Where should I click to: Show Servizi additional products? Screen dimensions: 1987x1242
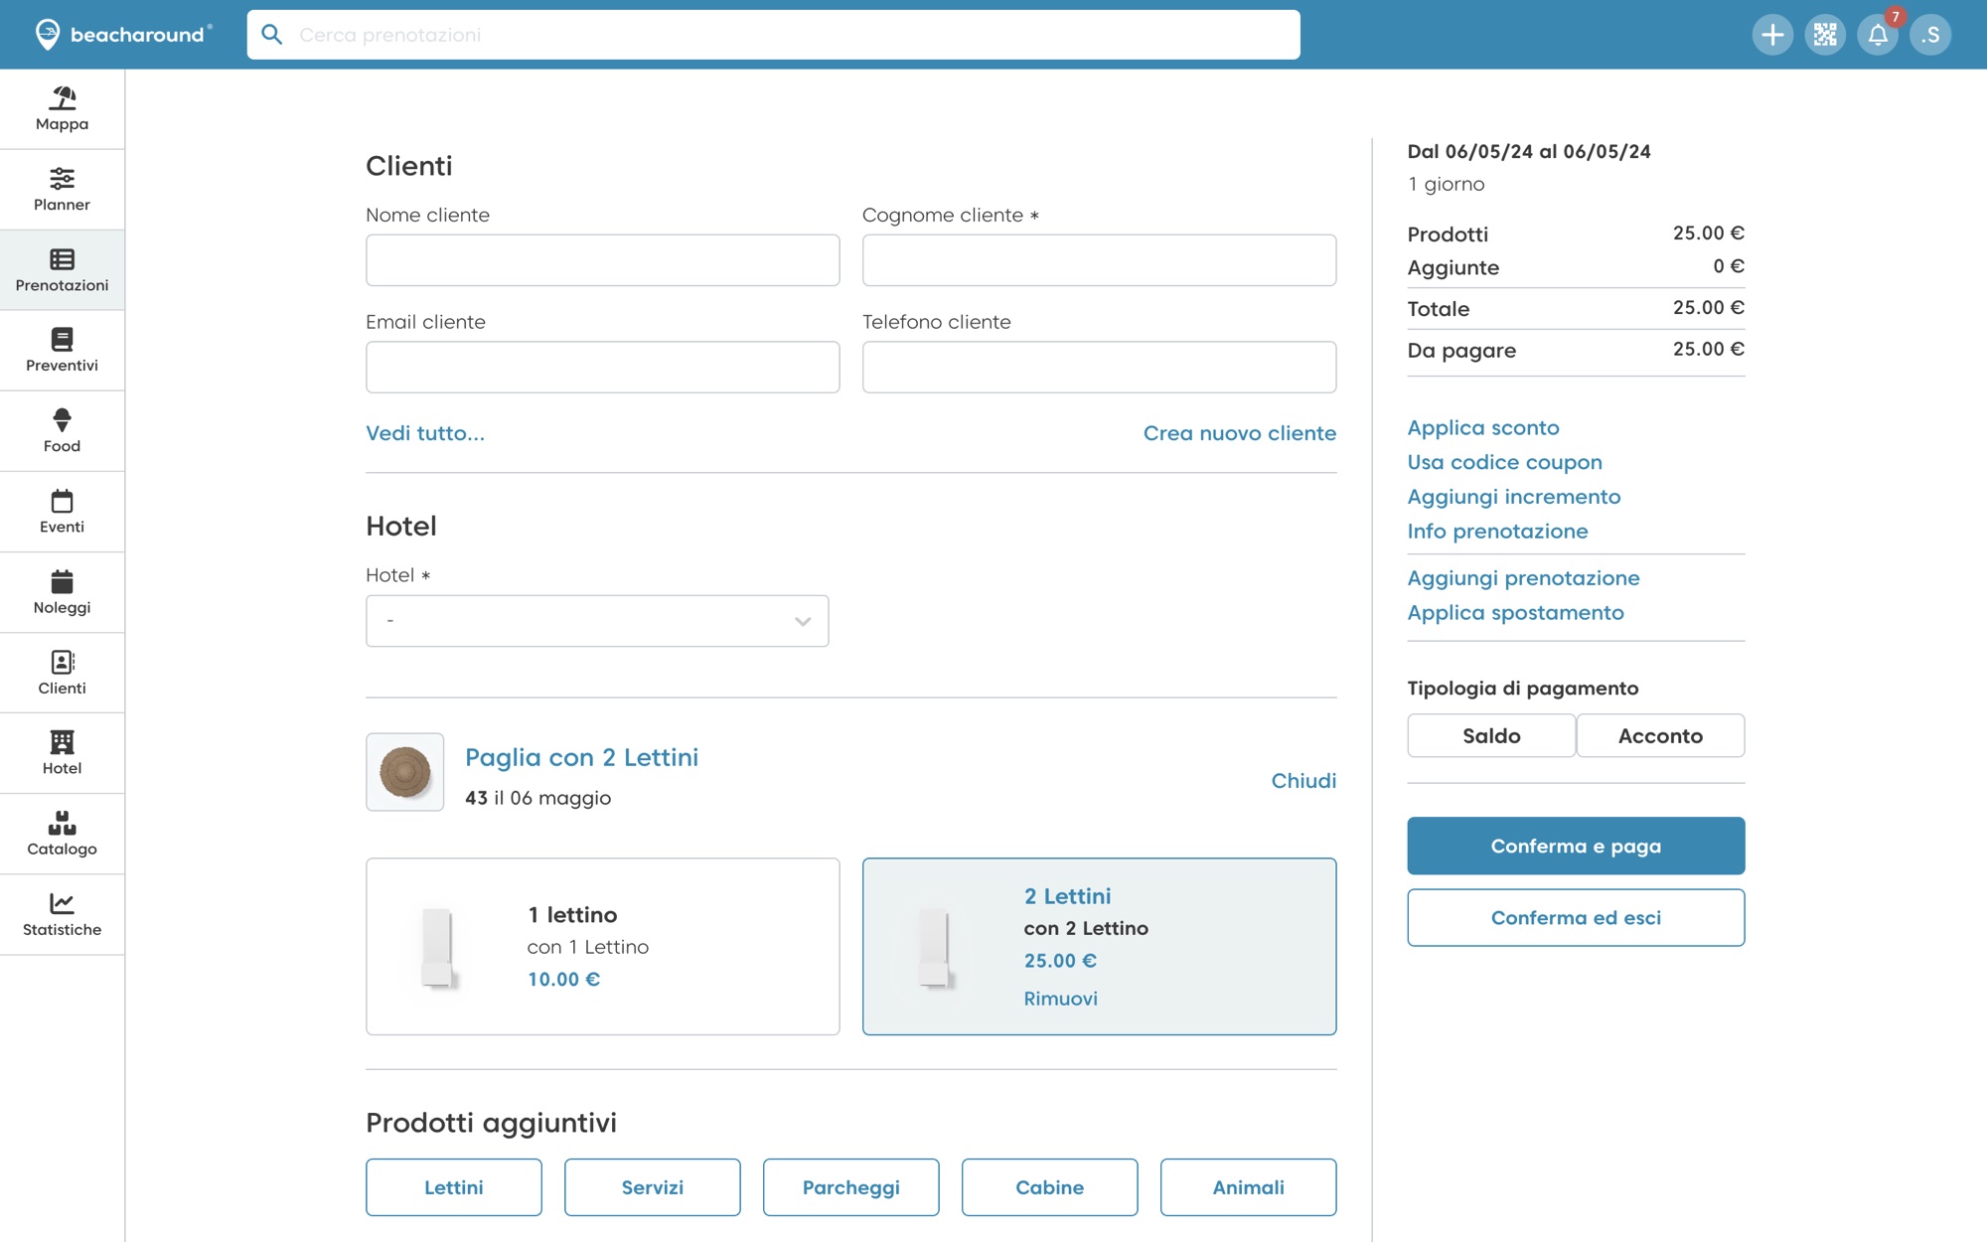tap(653, 1187)
